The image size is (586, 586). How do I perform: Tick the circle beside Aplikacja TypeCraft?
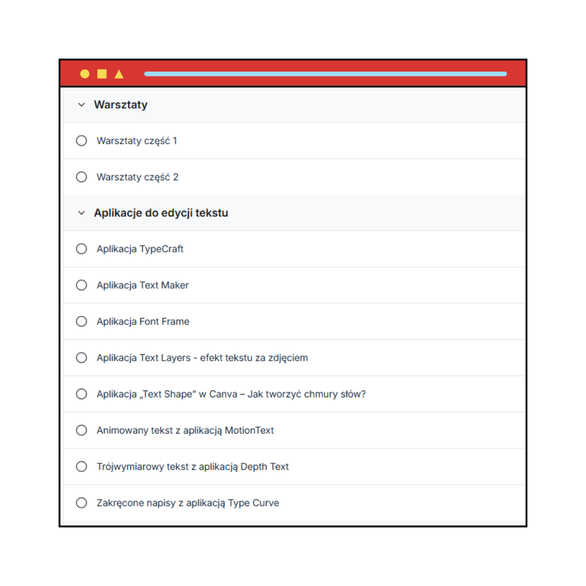[x=81, y=249]
